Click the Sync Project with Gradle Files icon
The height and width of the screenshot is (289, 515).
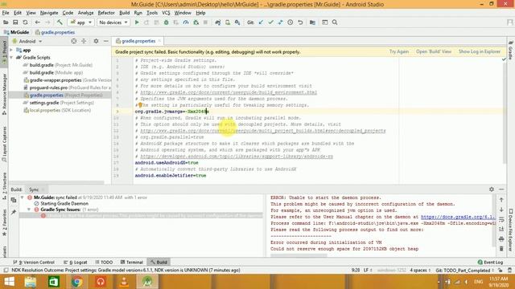point(218,22)
